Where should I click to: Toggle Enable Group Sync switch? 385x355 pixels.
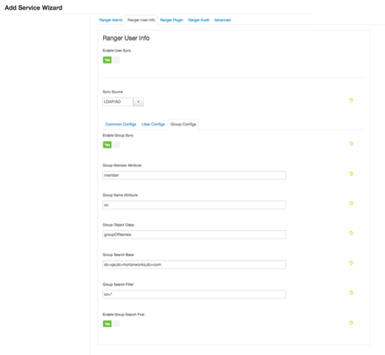pyautogui.click(x=111, y=145)
